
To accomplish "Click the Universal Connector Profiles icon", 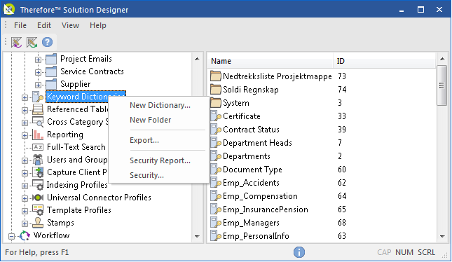I will pos(38,198).
